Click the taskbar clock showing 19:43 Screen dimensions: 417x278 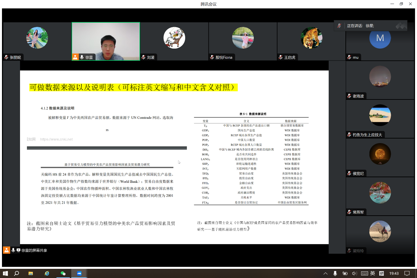coord(394,273)
